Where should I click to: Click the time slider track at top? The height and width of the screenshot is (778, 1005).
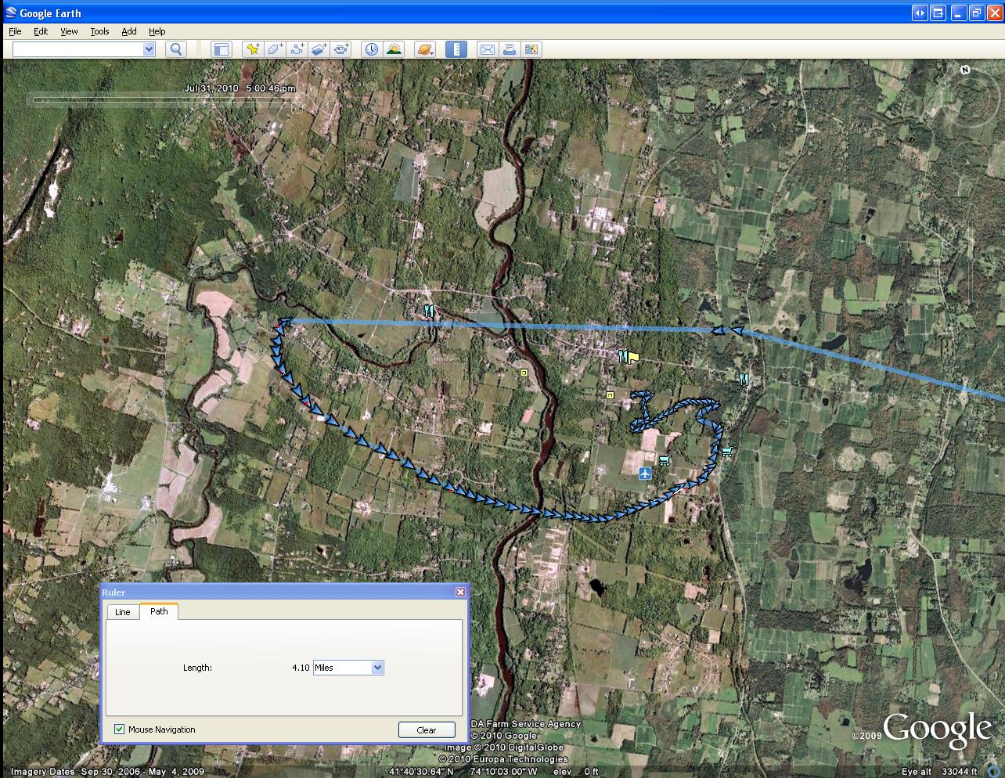click(163, 99)
